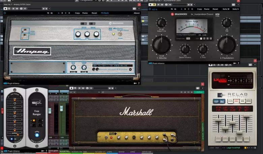Select preset bank C in masterdesk plugin
The height and width of the screenshot is (154, 263).
188,9
